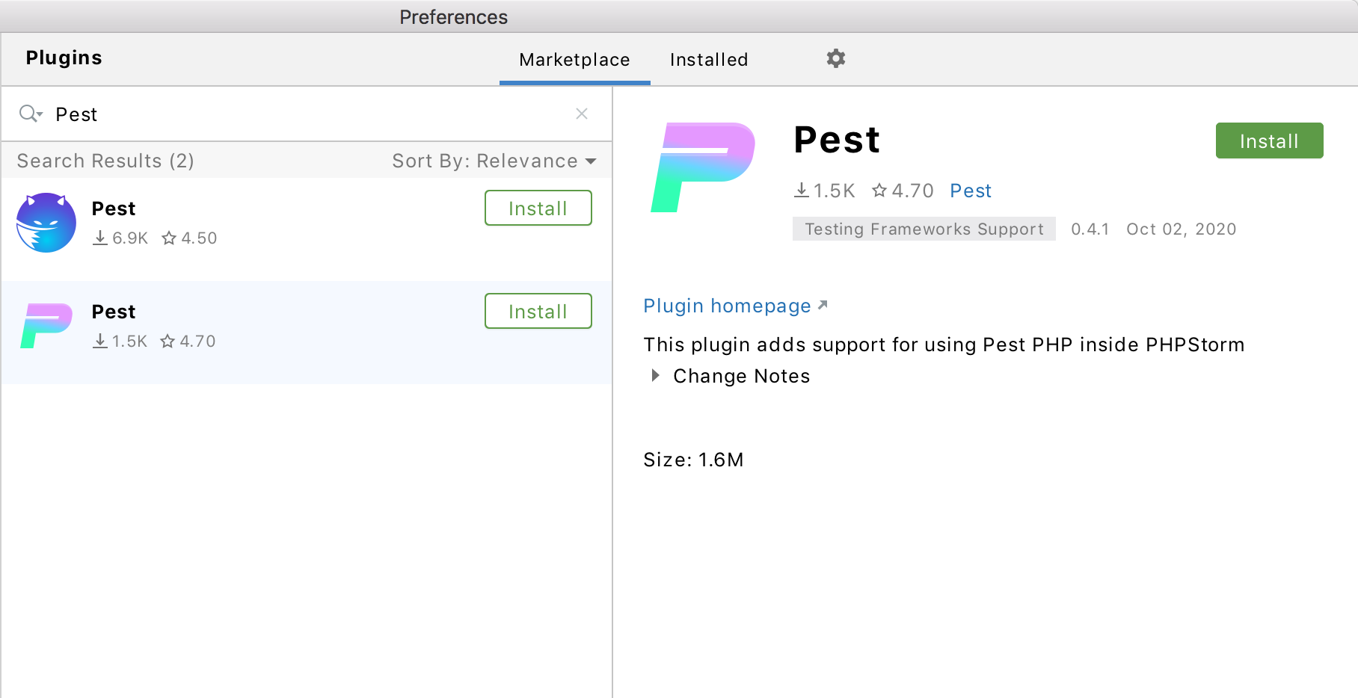
Task: Click the 4.70 rating value in the details pane
Action: click(912, 191)
